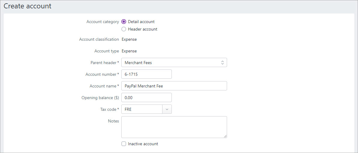Click the "Header account" label text

pos(142,29)
